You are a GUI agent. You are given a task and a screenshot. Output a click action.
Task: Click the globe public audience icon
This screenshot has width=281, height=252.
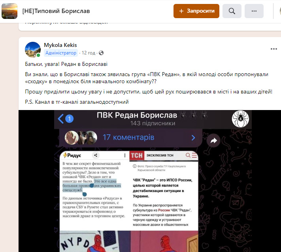(x=101, y=53)
